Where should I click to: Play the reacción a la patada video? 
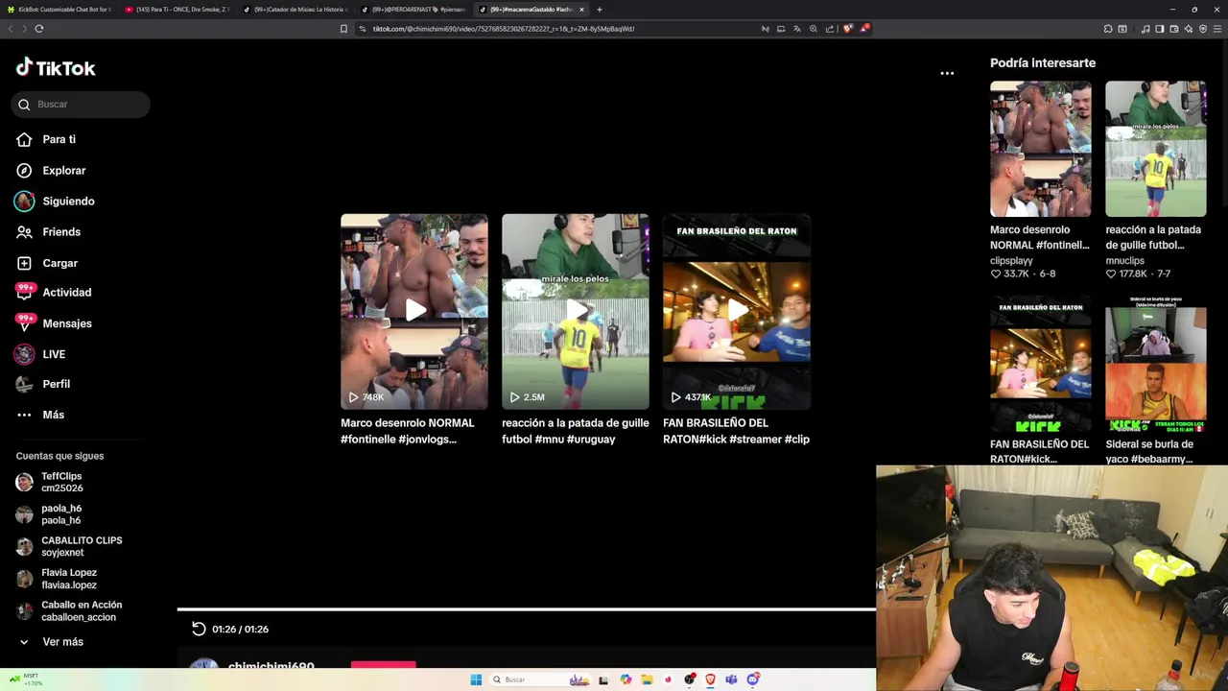(x=576, y=311)
